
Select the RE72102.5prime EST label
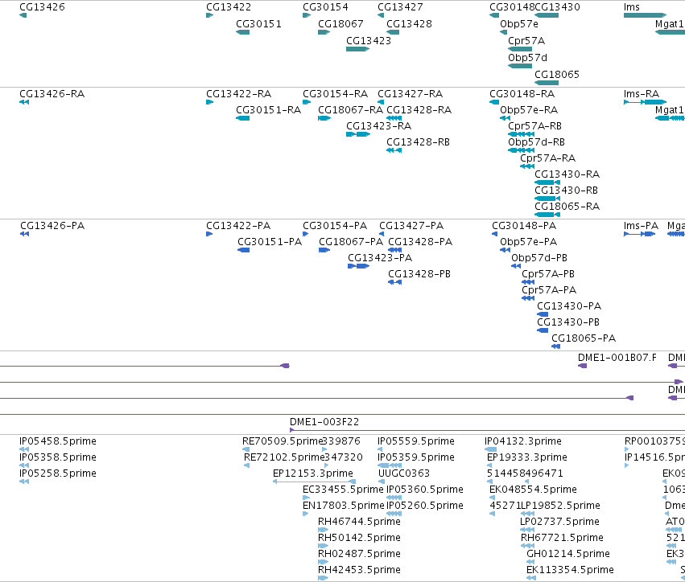(x=284, y=457)
